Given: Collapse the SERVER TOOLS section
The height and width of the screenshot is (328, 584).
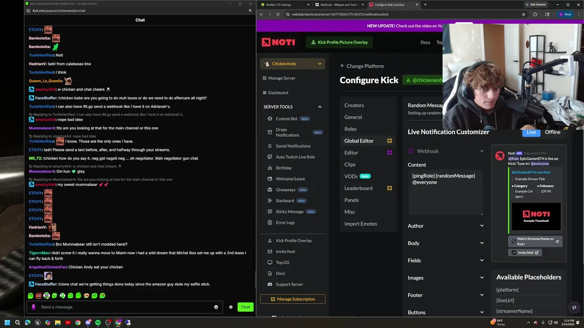Looking at the screenshot, I should pos(319,107).
